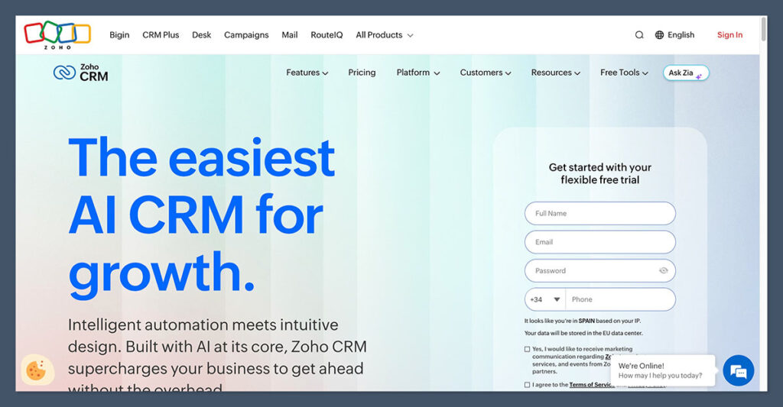
Task: Click the Password field
Action: point(599,270)
